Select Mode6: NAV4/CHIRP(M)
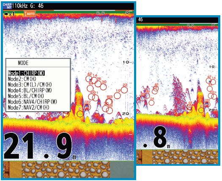 coord(32,101)
